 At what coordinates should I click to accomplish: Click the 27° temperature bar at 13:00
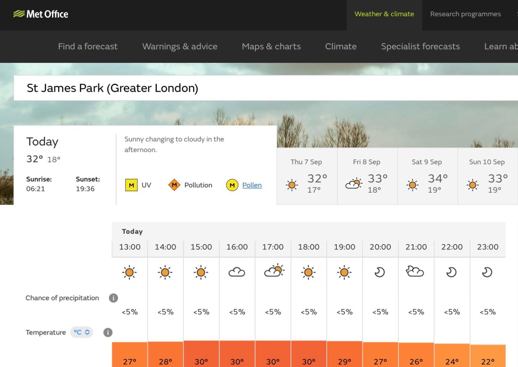click(130, 354)
